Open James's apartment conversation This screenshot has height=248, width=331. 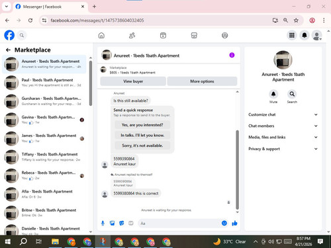click(44, 138)
